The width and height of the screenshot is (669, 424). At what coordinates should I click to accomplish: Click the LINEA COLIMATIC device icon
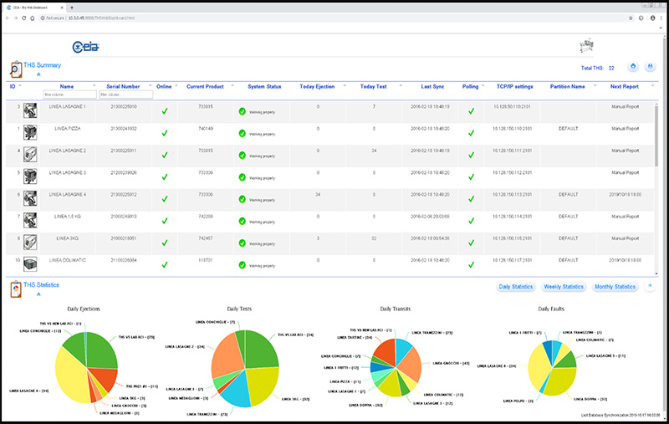(31, 263)
